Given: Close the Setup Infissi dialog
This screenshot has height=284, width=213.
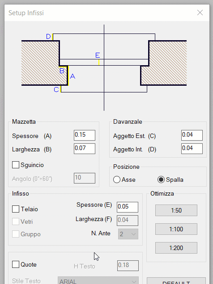Looking at the screenshot, I should 200,13.
